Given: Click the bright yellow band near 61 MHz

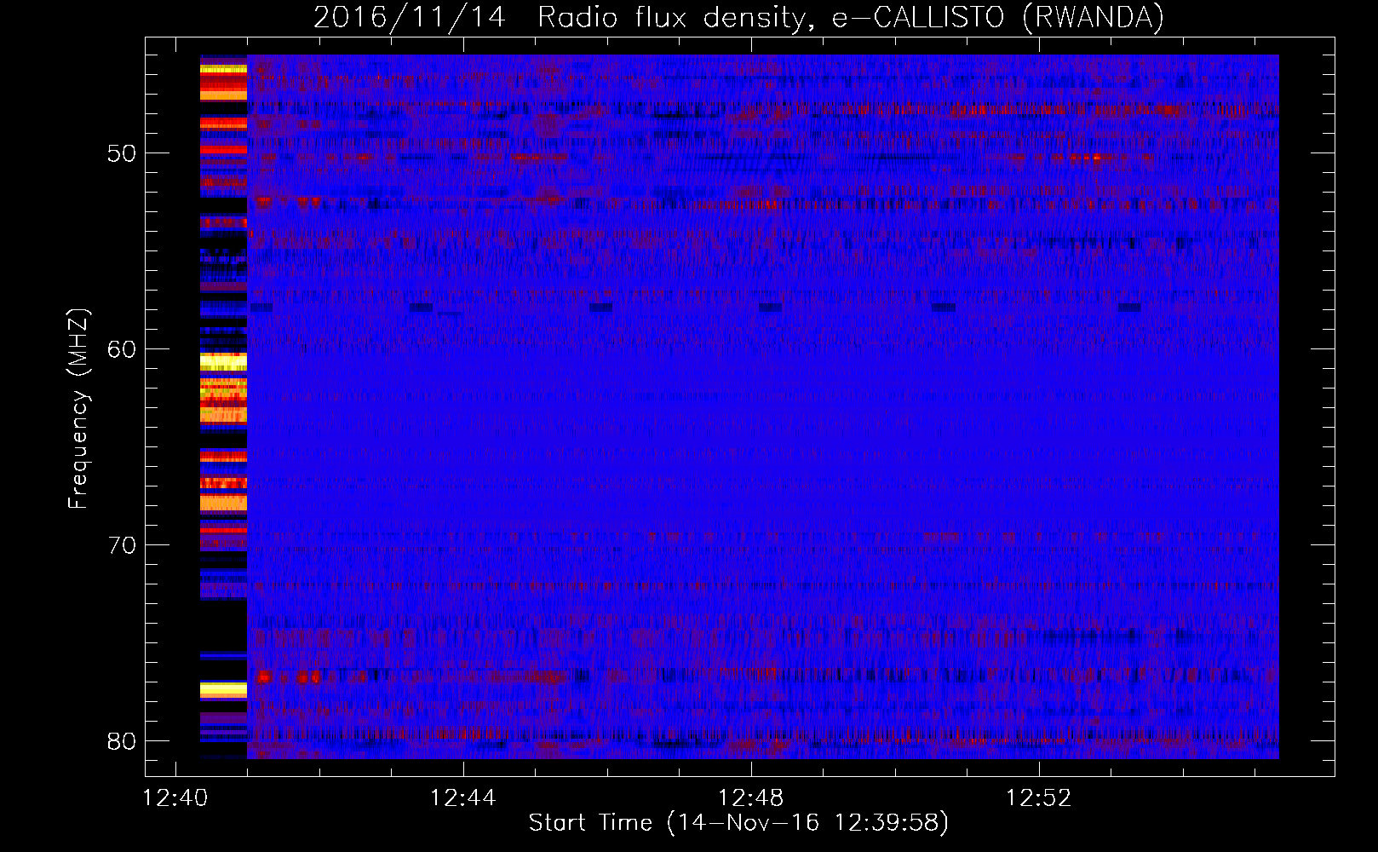Looking at the screenshot, I should (223, 362).
